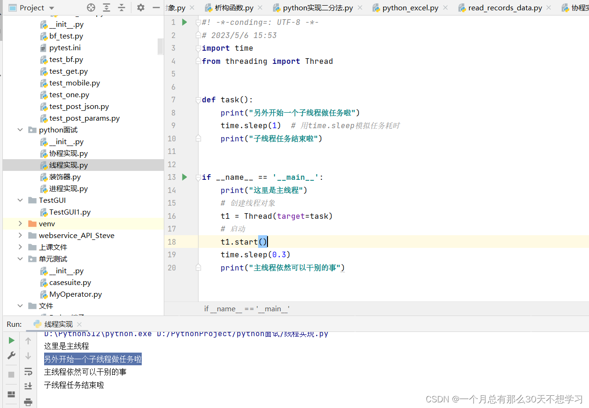Select test_post_json.py in the tree
This screenshot has height=408, width=589.
tap(79, 107)
